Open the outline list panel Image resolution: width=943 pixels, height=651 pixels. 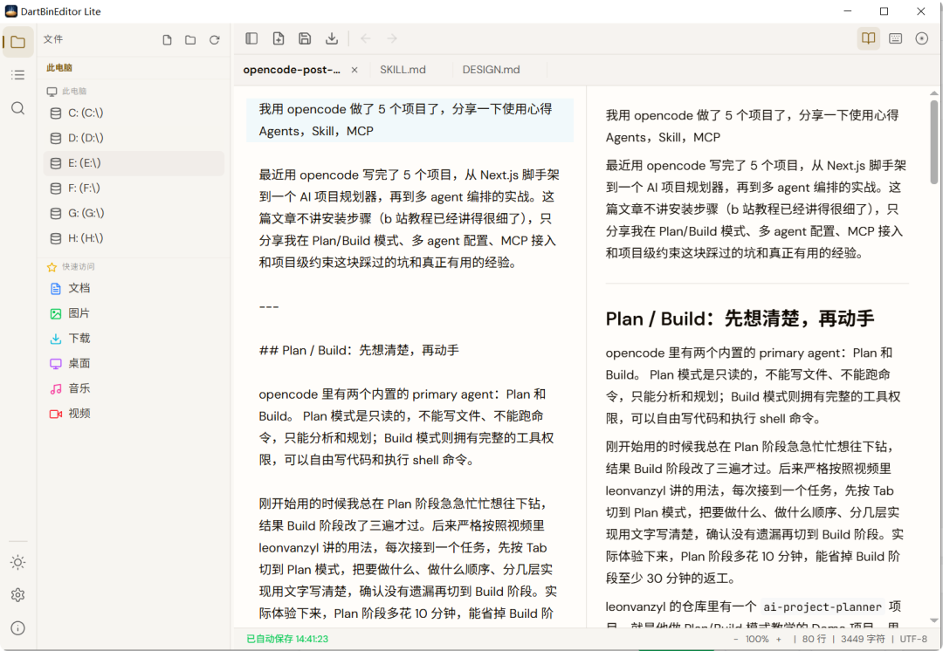pyautogui.click(x=18, y=75)
